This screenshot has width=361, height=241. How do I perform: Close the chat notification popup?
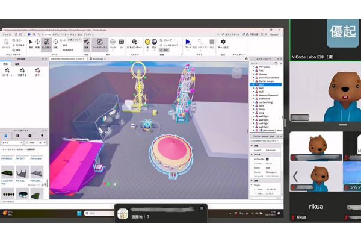(x=202, y=208)
